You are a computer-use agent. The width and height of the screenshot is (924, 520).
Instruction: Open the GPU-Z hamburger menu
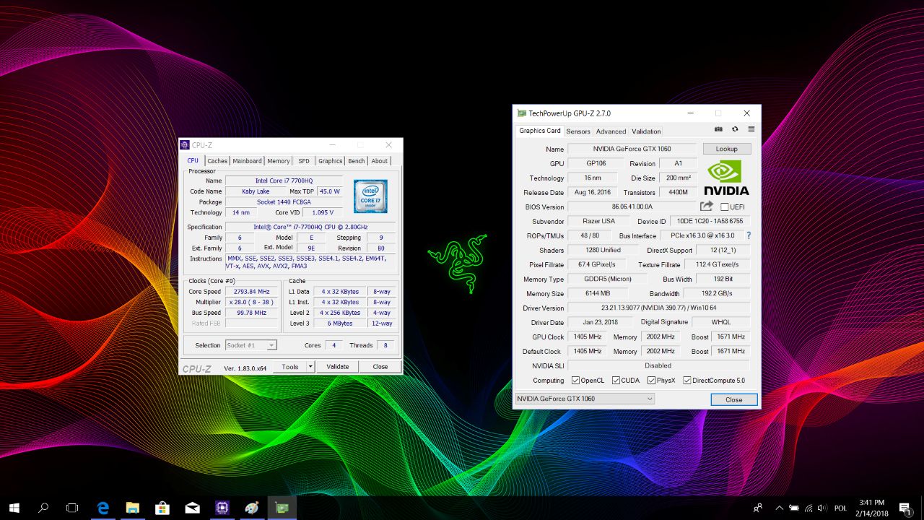(751, 129)
